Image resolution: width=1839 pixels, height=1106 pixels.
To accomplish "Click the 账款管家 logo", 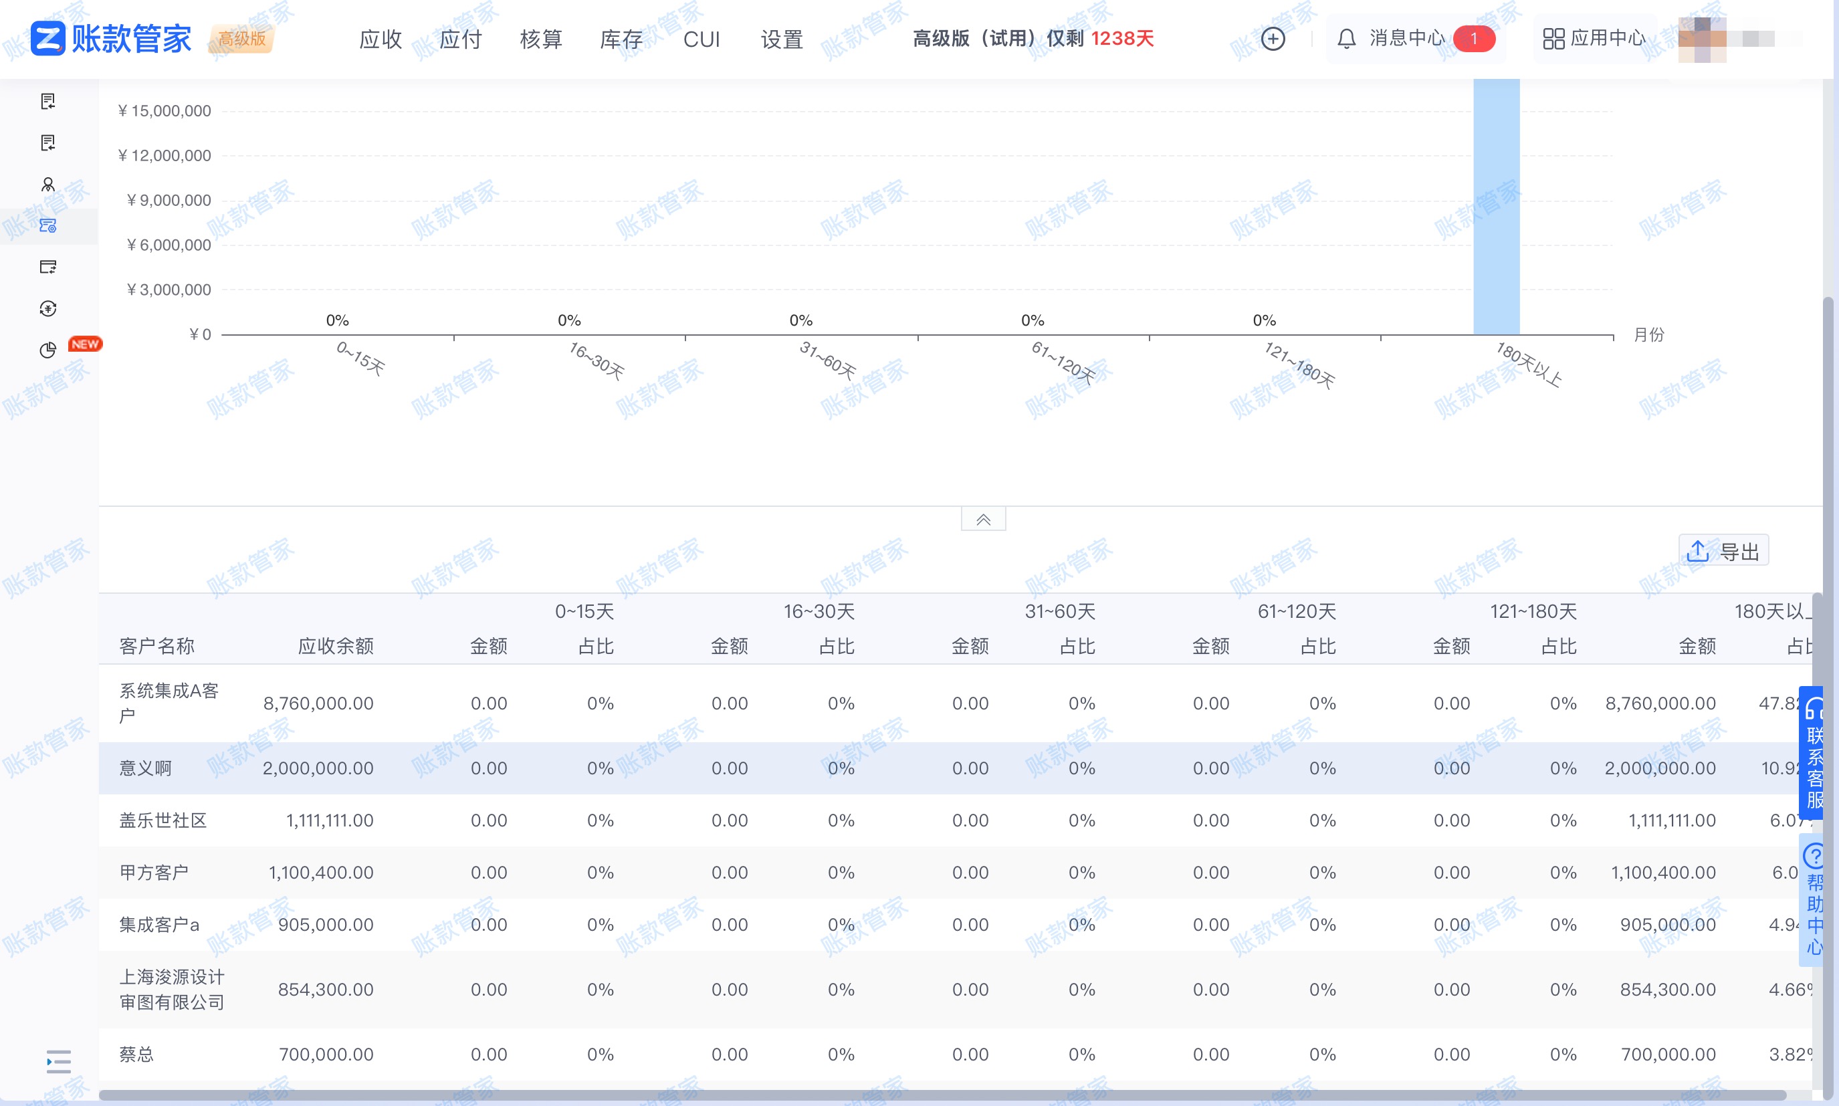I will click(112, 39).
